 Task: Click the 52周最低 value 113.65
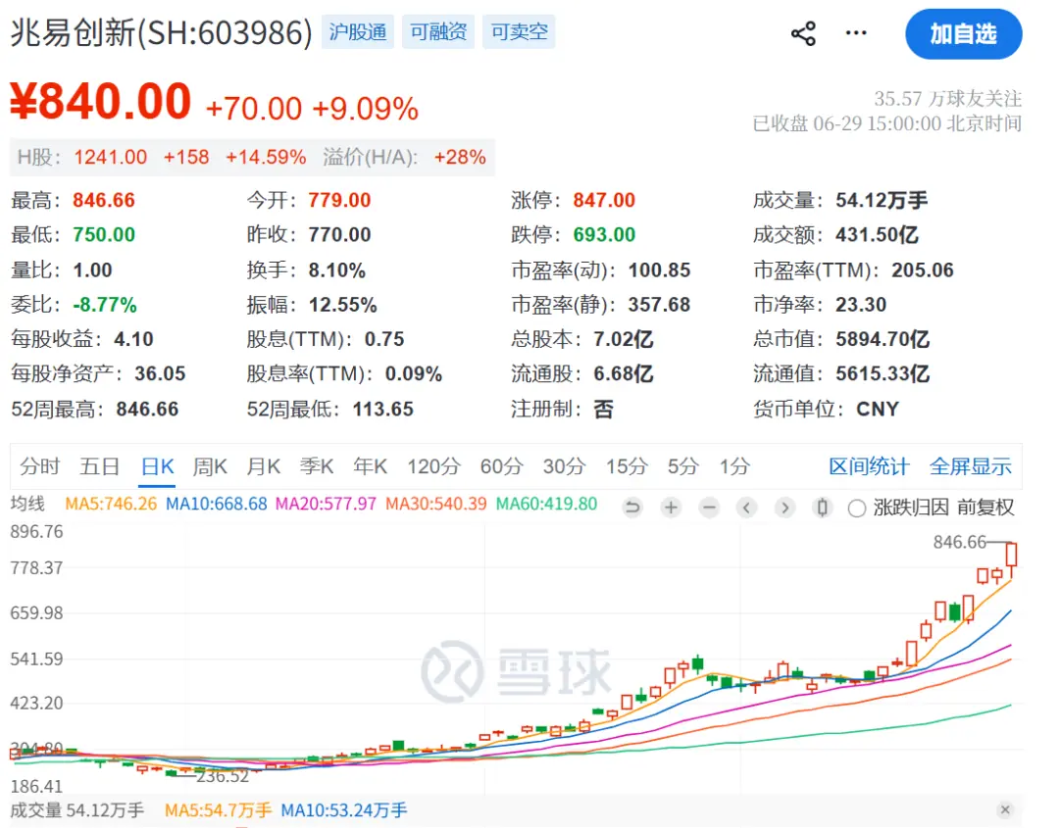tap(383, 410)
